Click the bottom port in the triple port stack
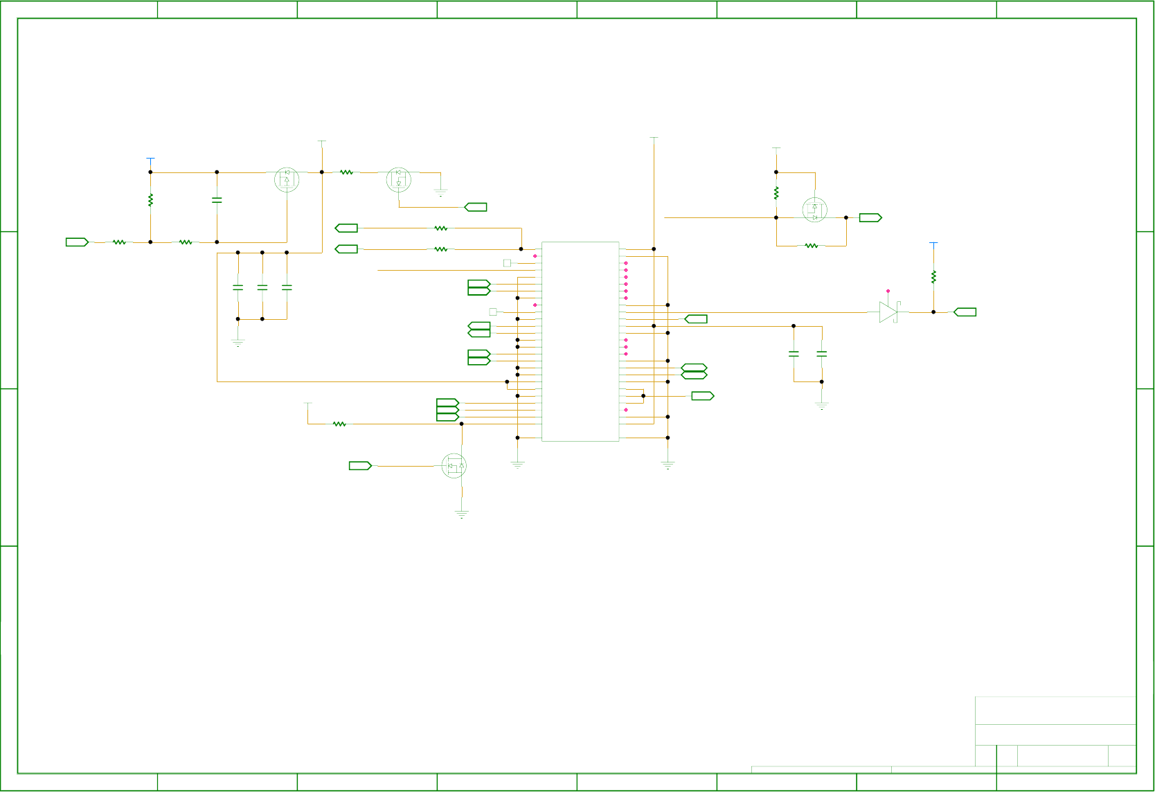 (448, 417)
